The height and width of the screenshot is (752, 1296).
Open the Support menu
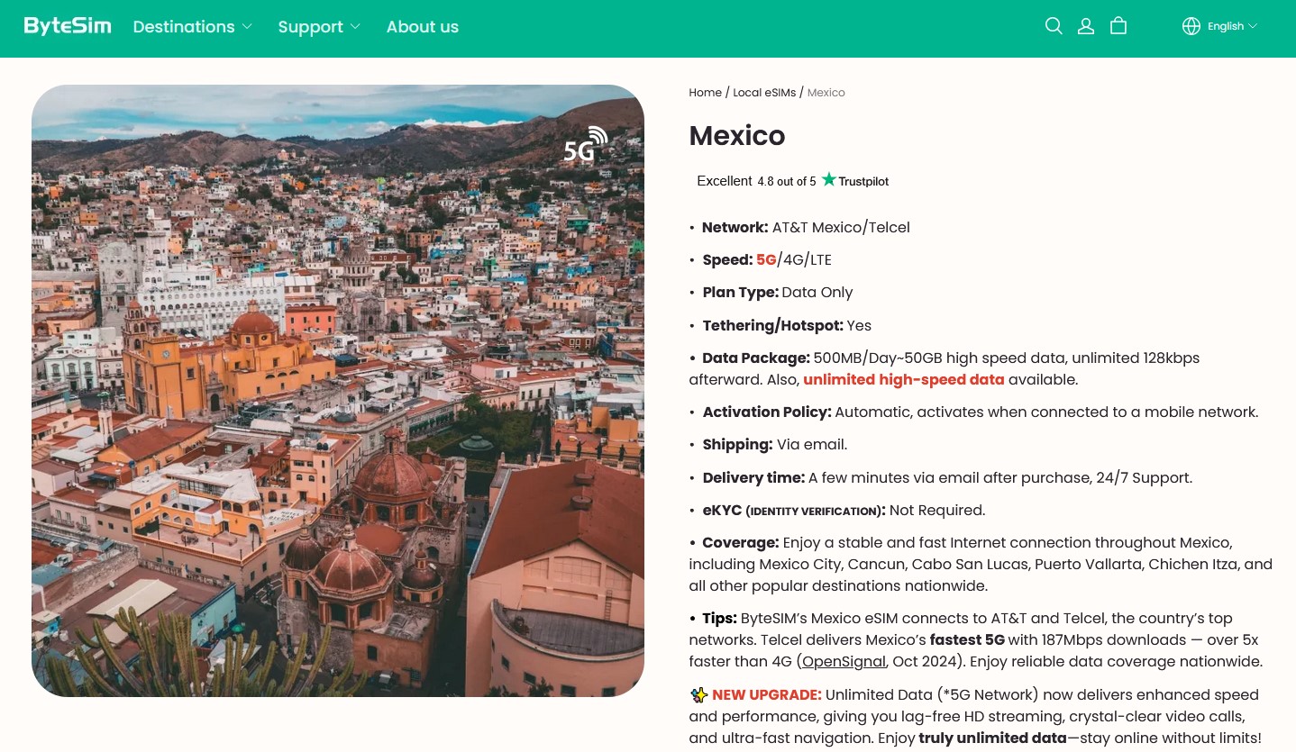(311, 27)
